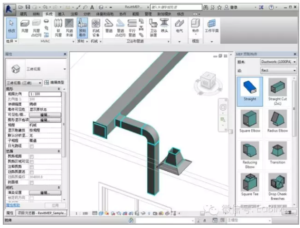Viewport: 300px width, 228px height.
Task: Switch to the 建筑 ribbon tab
Action: [23, 14]
